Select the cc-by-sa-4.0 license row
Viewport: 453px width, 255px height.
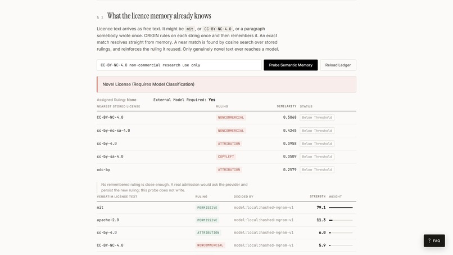(226, 156)
